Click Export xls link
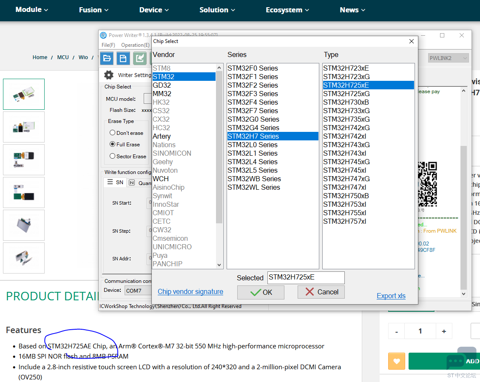The height and width of the screenshot is (382, 480). click(391, 296)
